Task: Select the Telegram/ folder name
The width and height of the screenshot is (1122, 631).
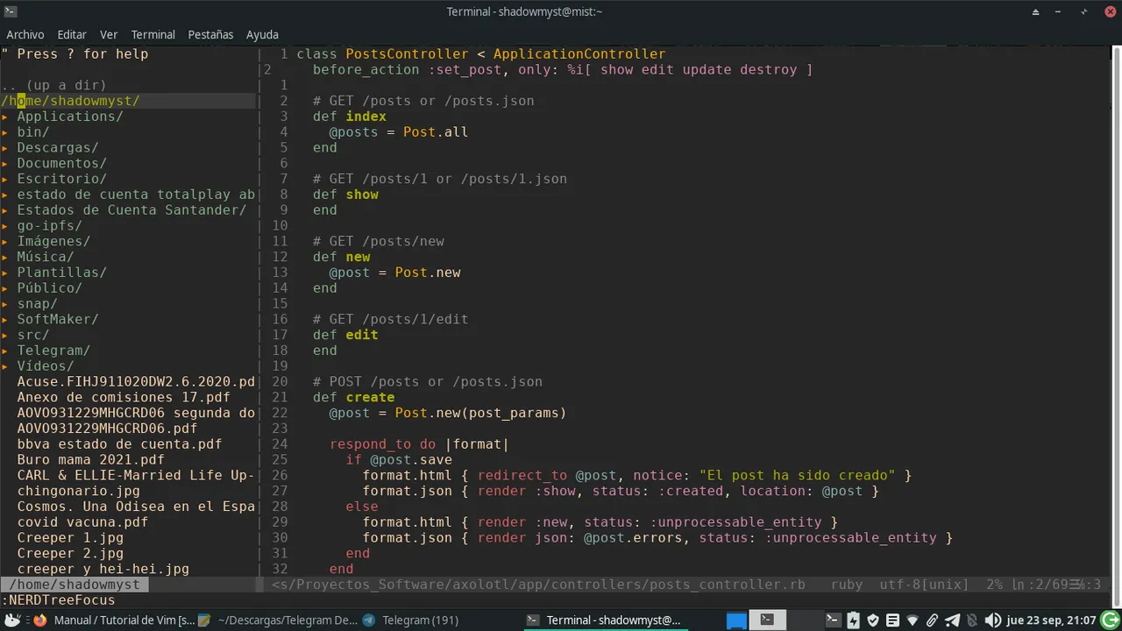Action: (x=53, y=351)
